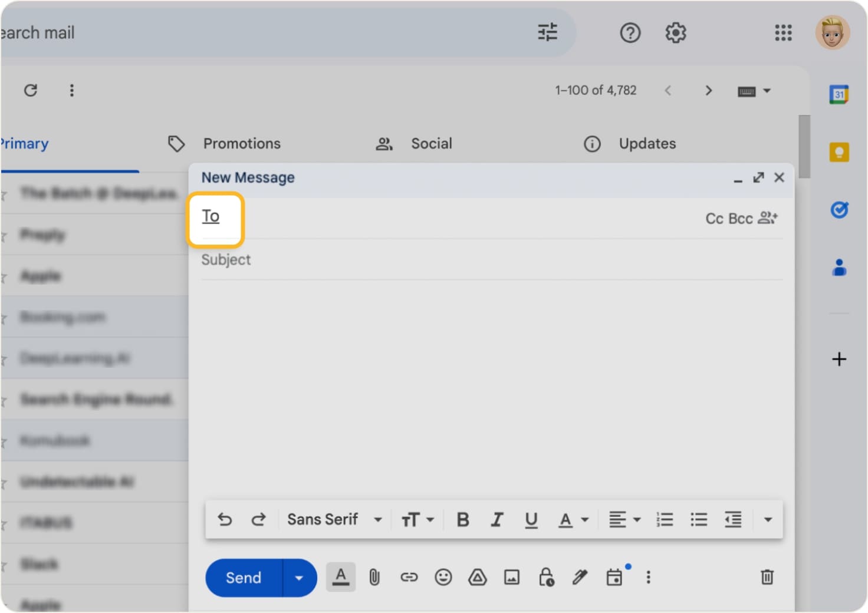Send the email

(x=243, y=578)
